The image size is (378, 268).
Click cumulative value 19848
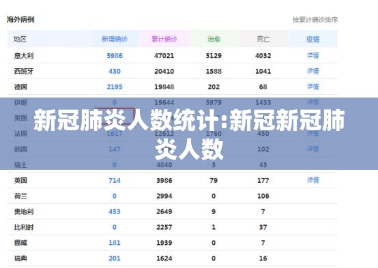164,87
